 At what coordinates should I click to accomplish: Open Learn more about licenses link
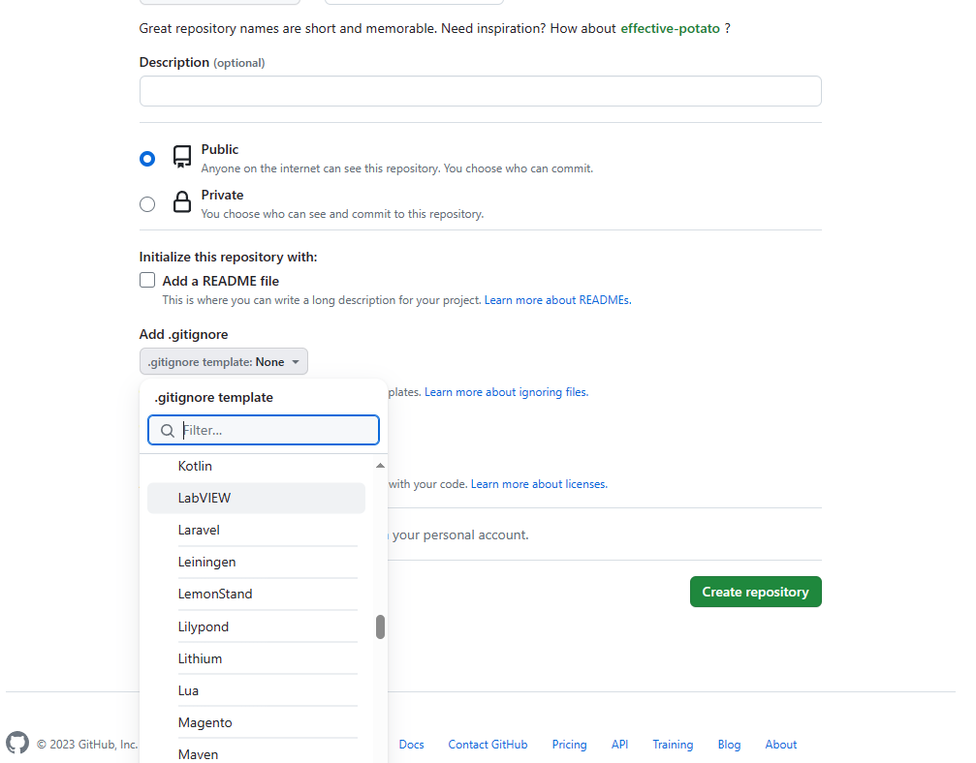click(x=539, y=484)
